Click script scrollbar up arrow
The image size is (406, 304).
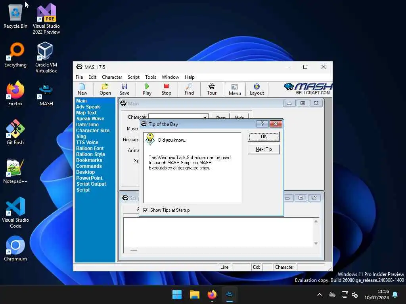316,221
